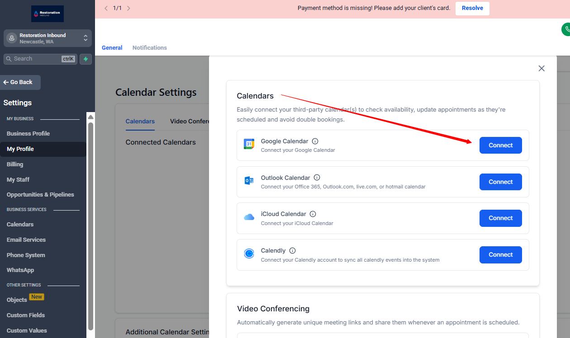Open Custom Values settings
This screenshot has height=338, width=570.
point(27,331)
